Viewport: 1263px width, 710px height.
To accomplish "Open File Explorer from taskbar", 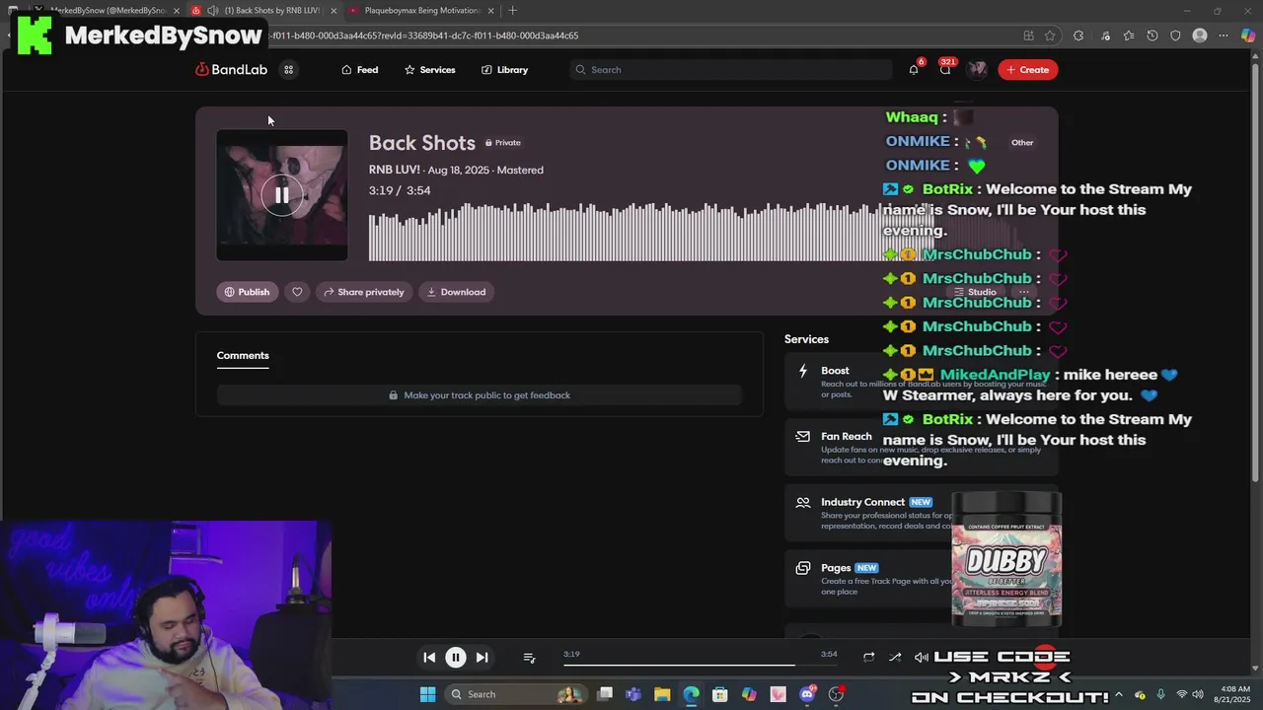I will coord(662,694).
